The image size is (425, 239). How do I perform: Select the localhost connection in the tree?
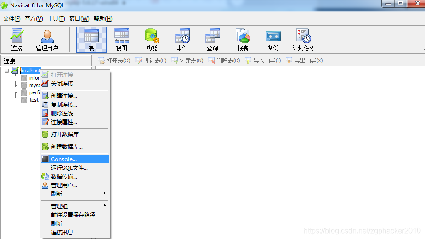tap(30, 71)
